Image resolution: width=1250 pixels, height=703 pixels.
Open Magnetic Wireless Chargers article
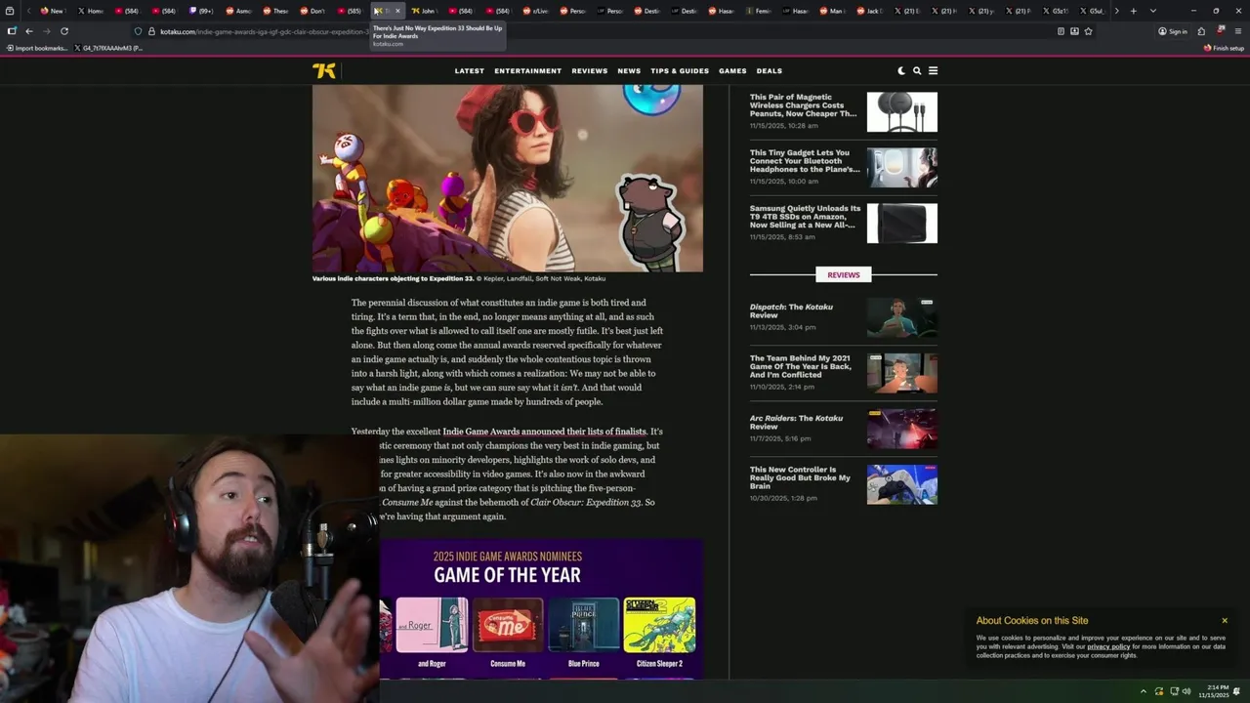803,105
